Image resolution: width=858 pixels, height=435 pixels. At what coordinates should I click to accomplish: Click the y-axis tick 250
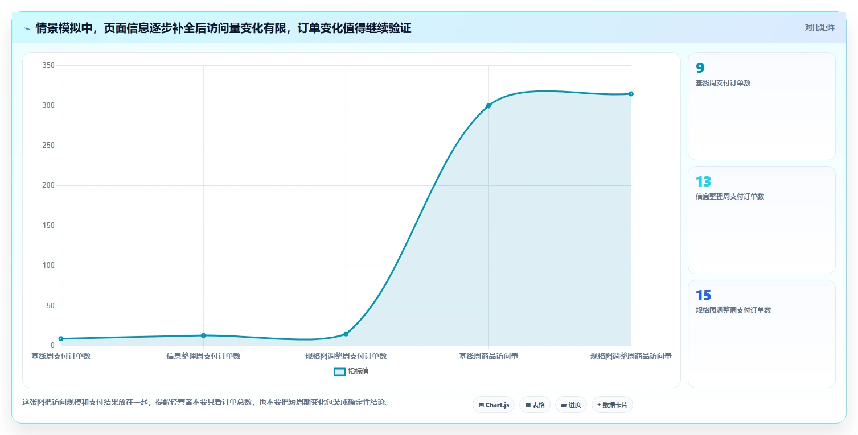click(48, 146)
